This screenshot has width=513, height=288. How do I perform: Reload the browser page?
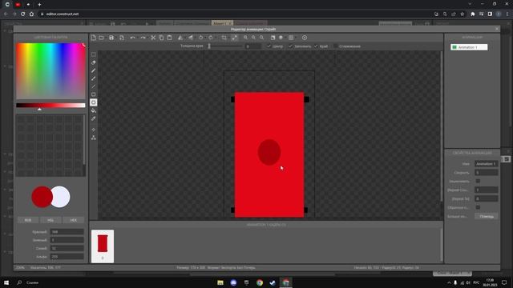[23, 14]
